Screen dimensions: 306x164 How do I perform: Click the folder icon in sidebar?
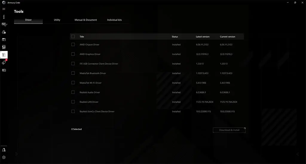(4, 39)
